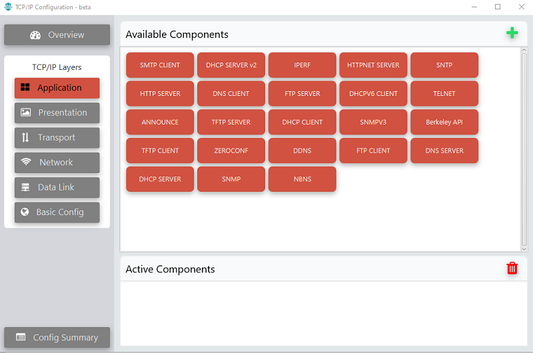Select the Berkeley API component

click(x=444, y=123)
